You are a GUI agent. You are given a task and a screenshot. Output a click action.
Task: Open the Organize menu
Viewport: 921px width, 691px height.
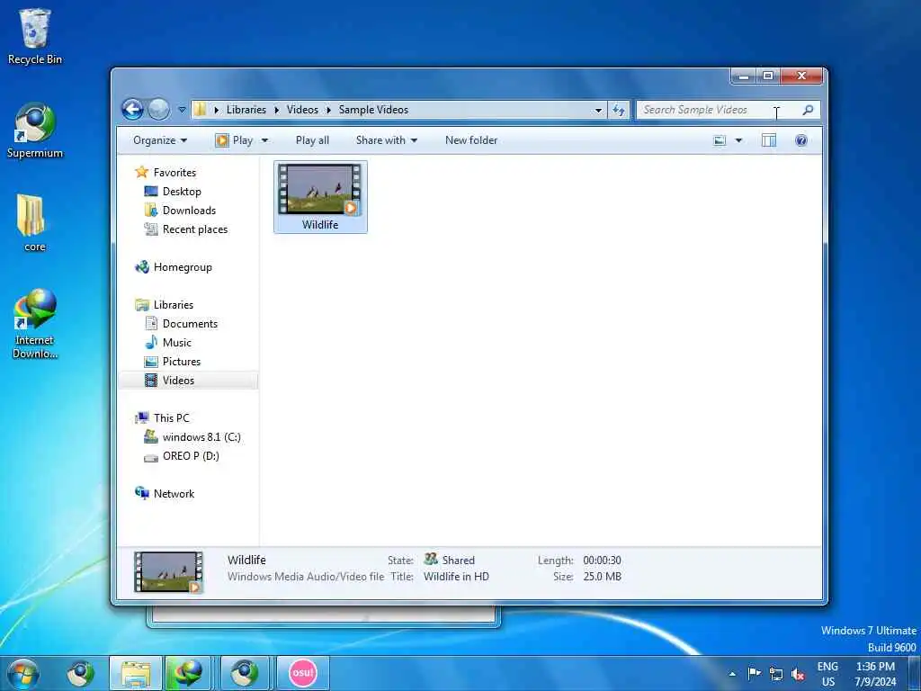160,139
